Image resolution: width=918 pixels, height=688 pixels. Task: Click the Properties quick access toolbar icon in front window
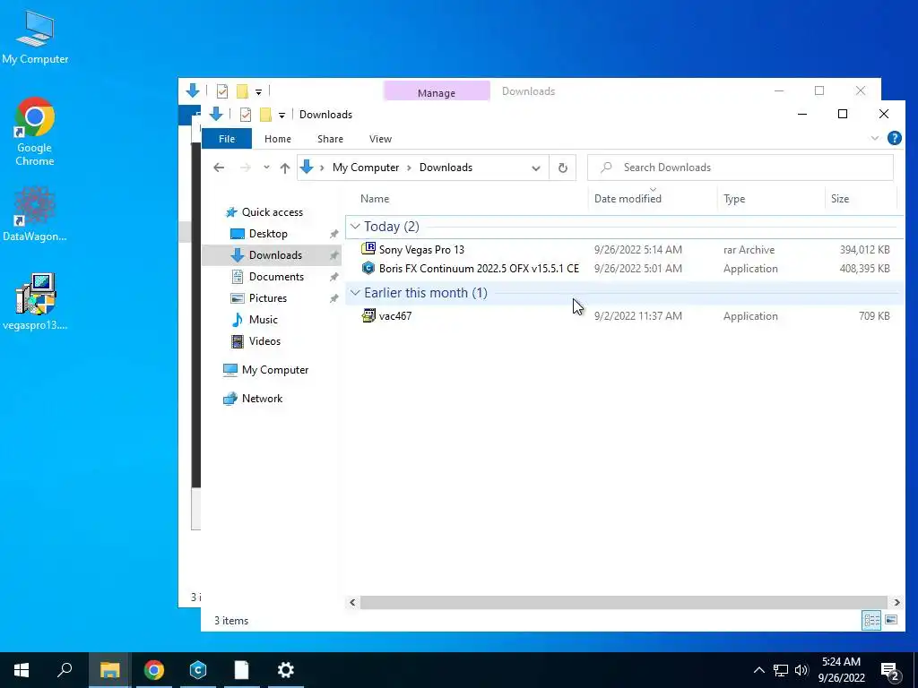click(246, 114)
